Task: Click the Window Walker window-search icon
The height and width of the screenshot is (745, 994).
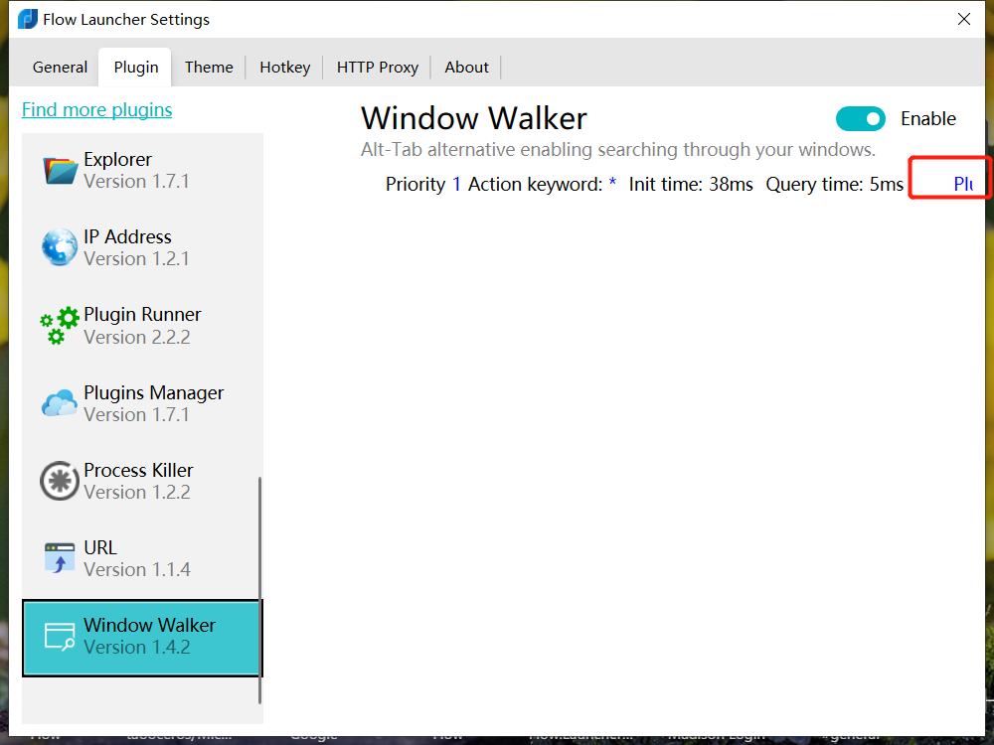Action: pyautogui.click(x=60, y=637)
